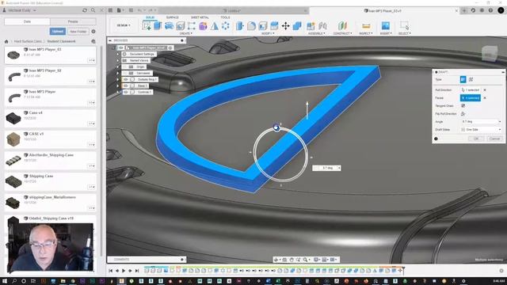
Task: Select the Revolve tool icon
Action: [x=169, y=26]
